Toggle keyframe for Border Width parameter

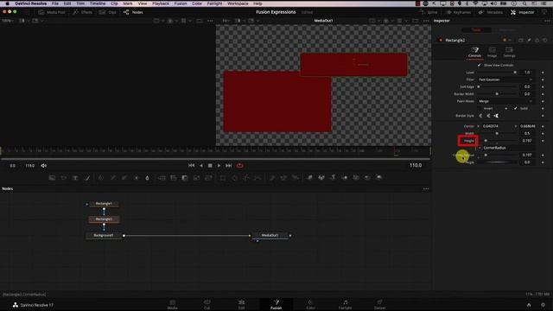(543, 94)
